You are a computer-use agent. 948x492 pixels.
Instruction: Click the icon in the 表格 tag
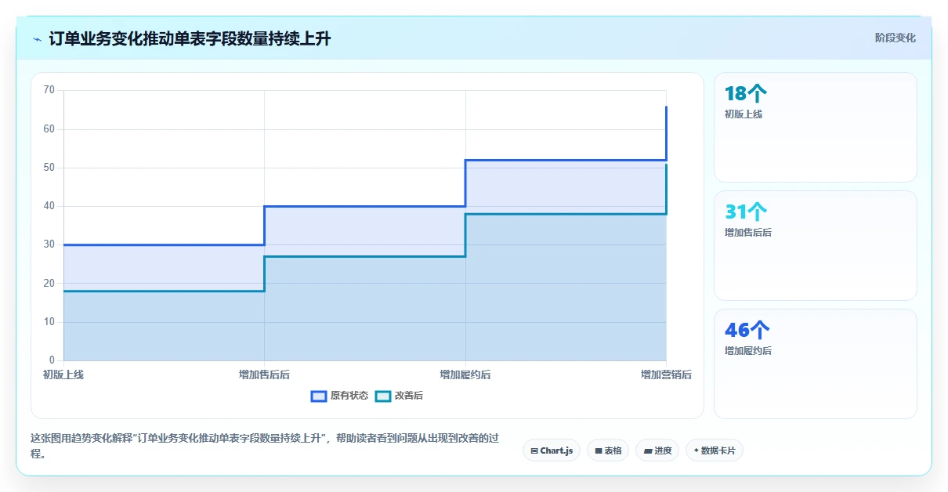(x=599, y=450)
